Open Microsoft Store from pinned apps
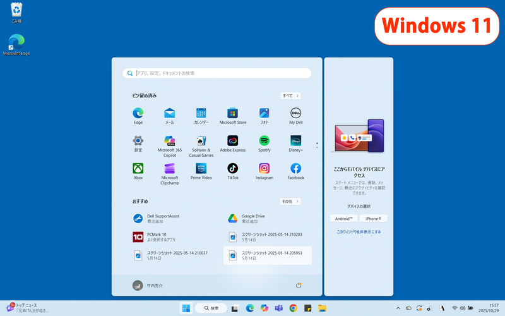The width and height of the screenshot is (505, 316). pyautogui.click(x=232, y=116)
